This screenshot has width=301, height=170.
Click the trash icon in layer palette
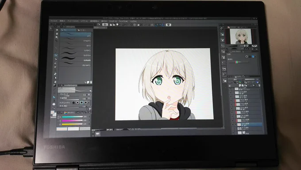pos(259,85)
